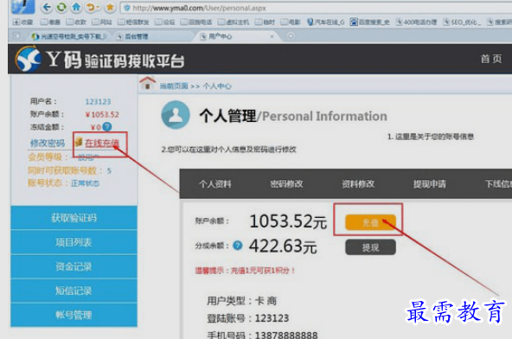Image resolution: width=512 pixels, height=339 pixels.
Task: Open 资金记录 in the side menu
Action: 74,266
